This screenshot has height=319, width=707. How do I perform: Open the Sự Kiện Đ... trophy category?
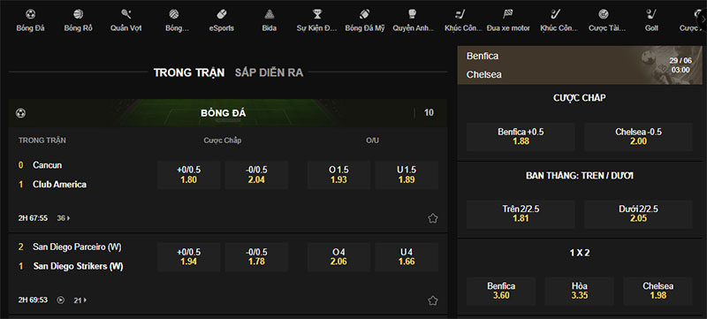click(317, 20)
